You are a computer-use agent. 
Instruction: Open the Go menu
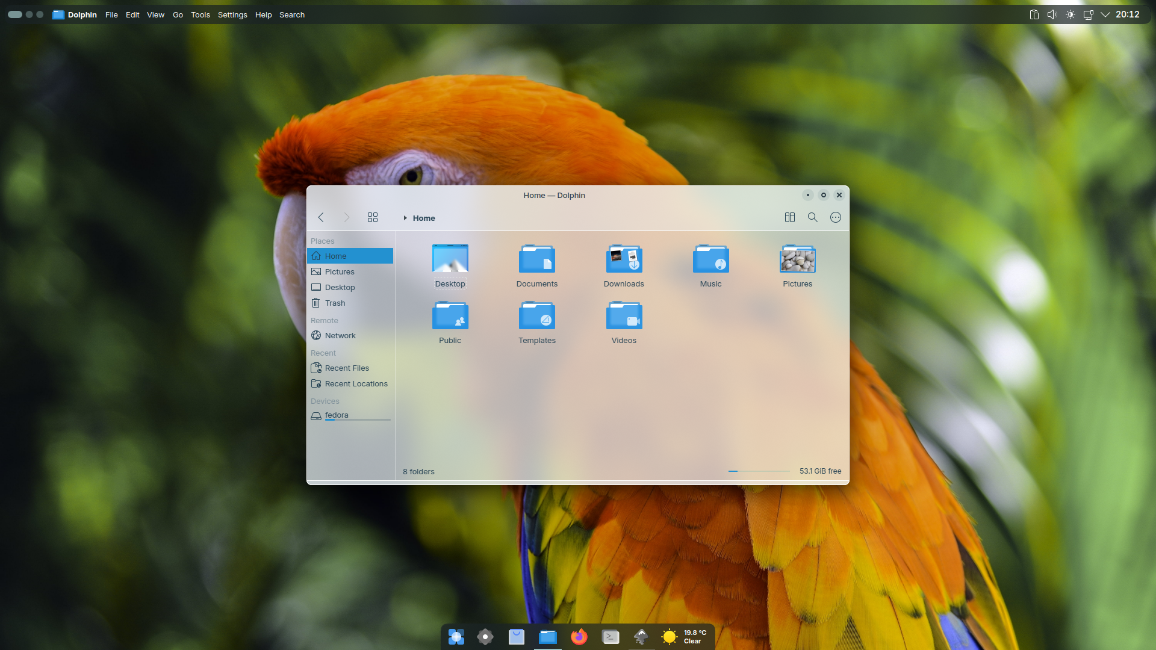pyautogui.click(x=178, y=14)
